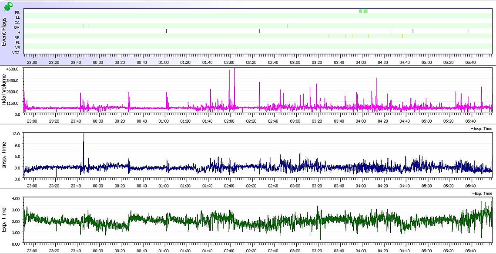Click the H event marker near 04:27
This screenshot has width=496, height=254.
coord(391,31)
